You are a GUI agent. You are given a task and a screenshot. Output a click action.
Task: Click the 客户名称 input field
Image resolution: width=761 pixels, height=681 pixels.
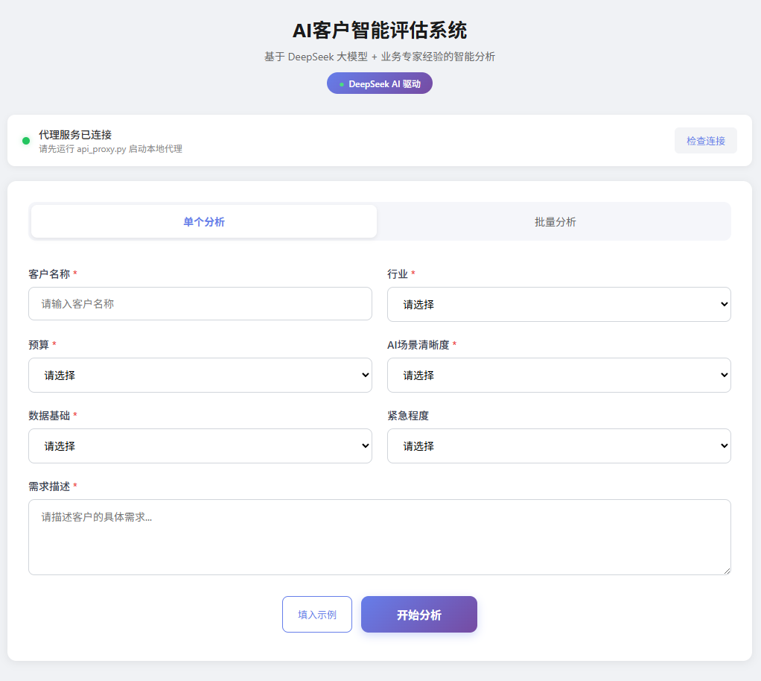pyautogui.click(x=200, y=303)
